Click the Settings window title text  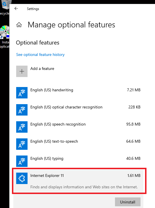tap(33, 9)
